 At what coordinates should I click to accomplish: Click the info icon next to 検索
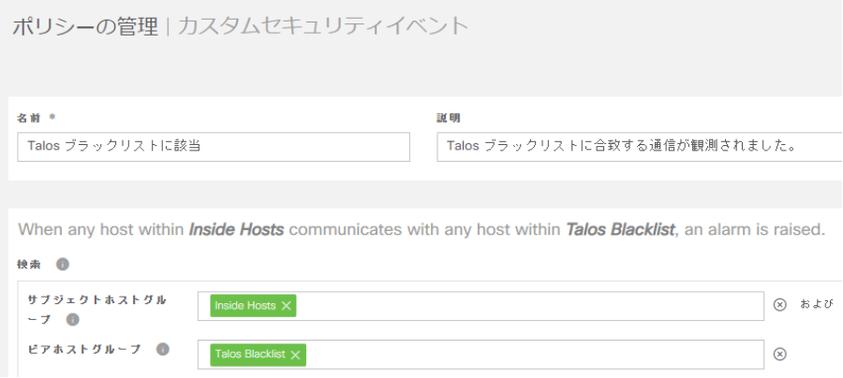pos(62,265)
